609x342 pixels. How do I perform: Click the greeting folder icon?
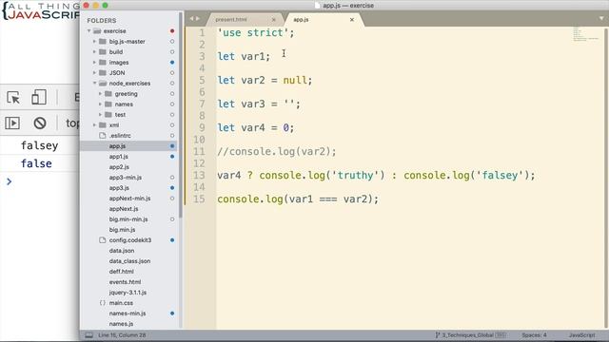108,93
